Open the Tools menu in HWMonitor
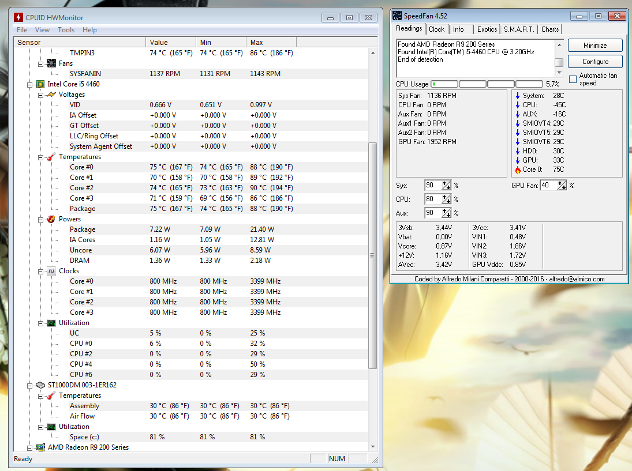This screenshot has height=471, width=632. tap(66, 30)
